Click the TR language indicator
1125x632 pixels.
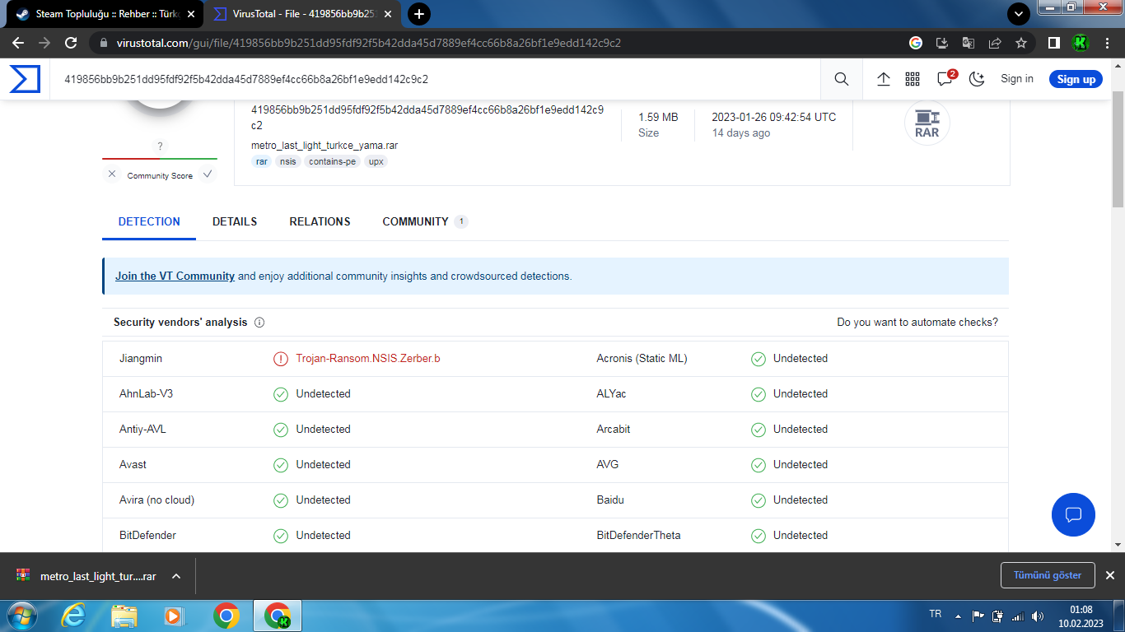[935, 615]
